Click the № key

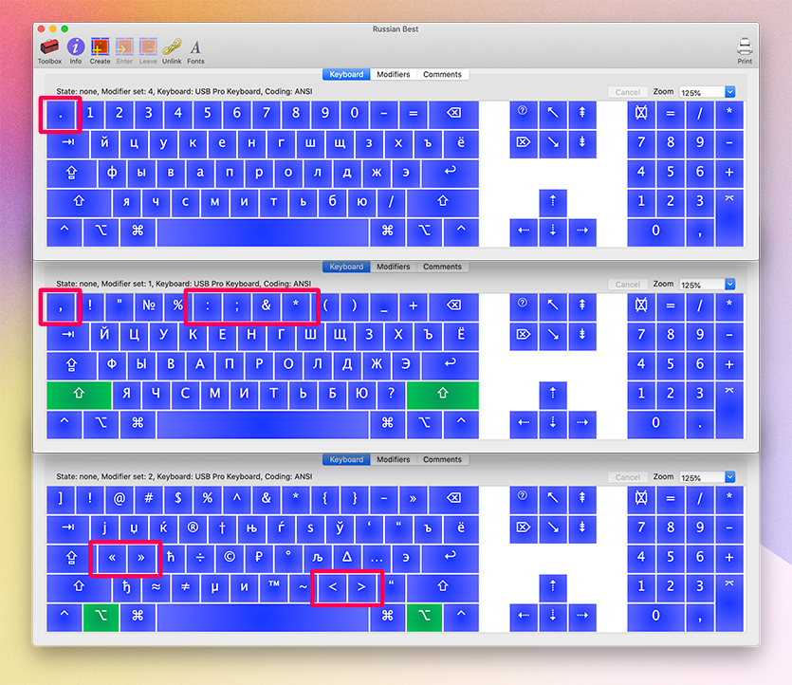pyautogui.click(x=149, y=306)
